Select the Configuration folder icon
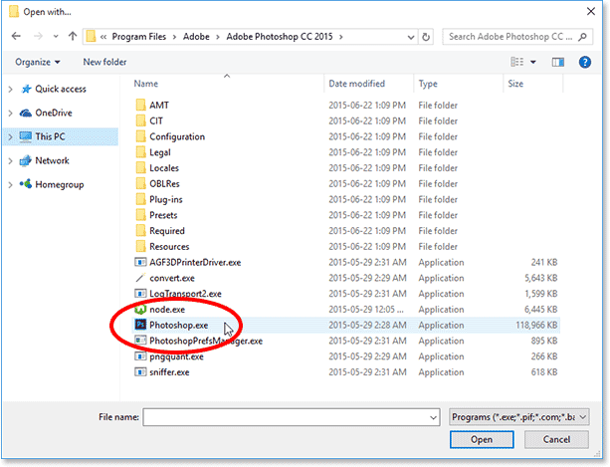Screen dimensions: 610x467 [140, 136]
